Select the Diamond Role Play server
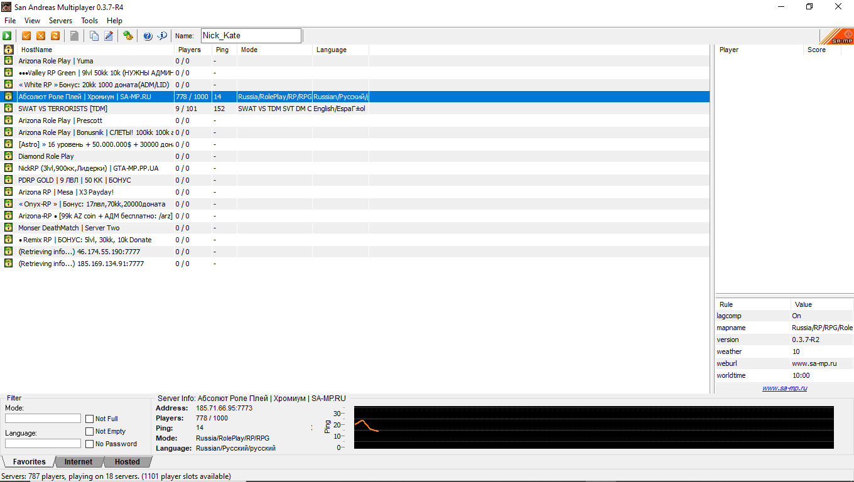The width and height of the screenshot is (854, 482). 356,156
